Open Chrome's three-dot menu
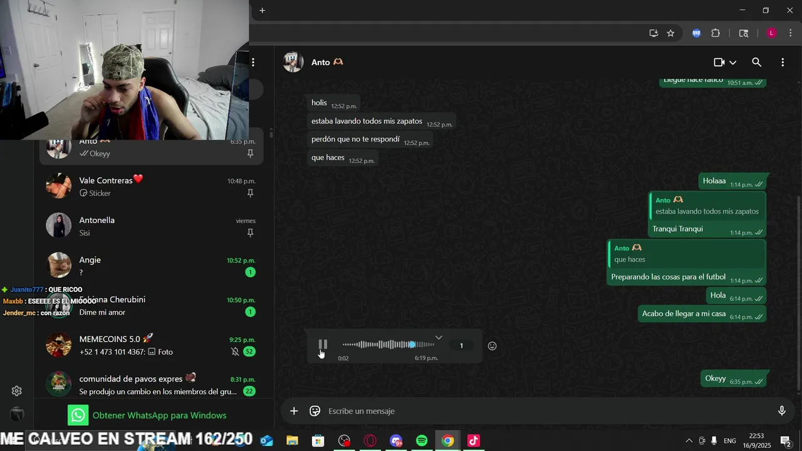 coord(790,33)
